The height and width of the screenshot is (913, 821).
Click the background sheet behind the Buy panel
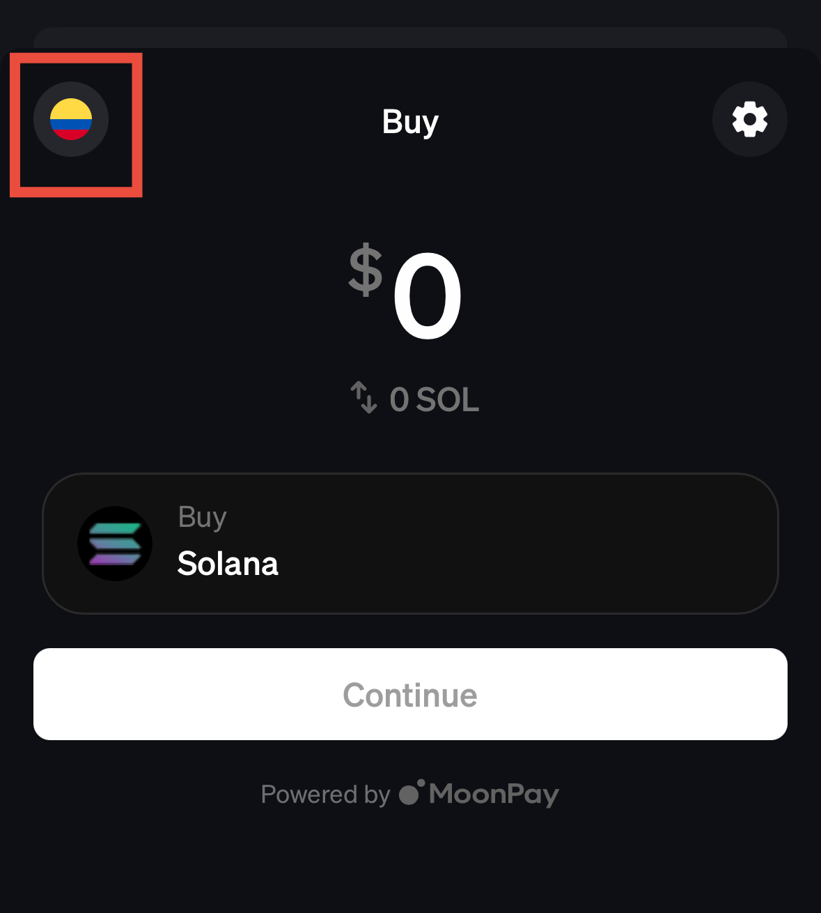[x=410, y=36]
